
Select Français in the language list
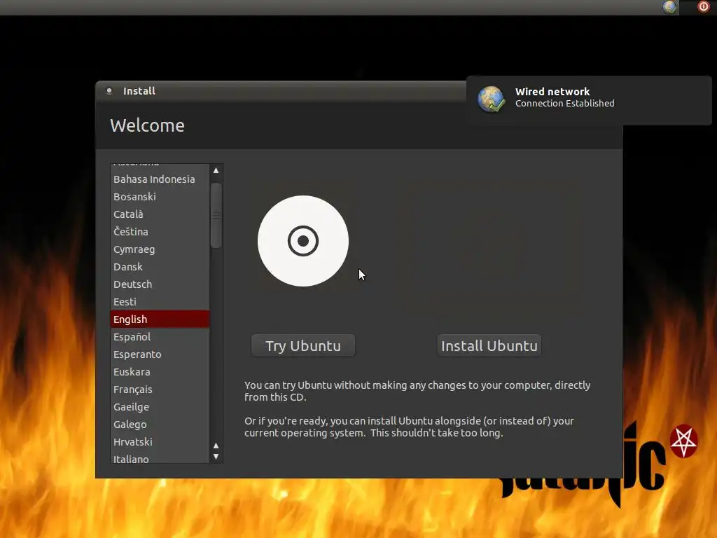160,389
